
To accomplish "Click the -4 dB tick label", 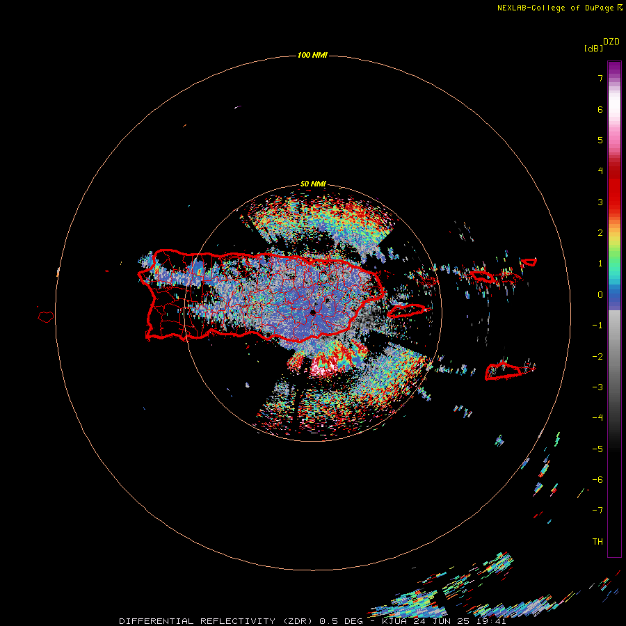I will 597,418.
